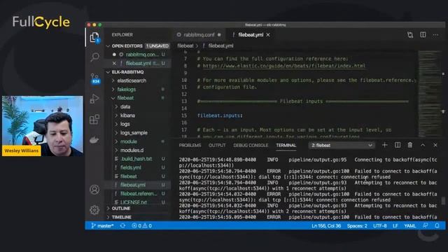Switch to the rabbitmq.conf tab

(x=199, y=35)
